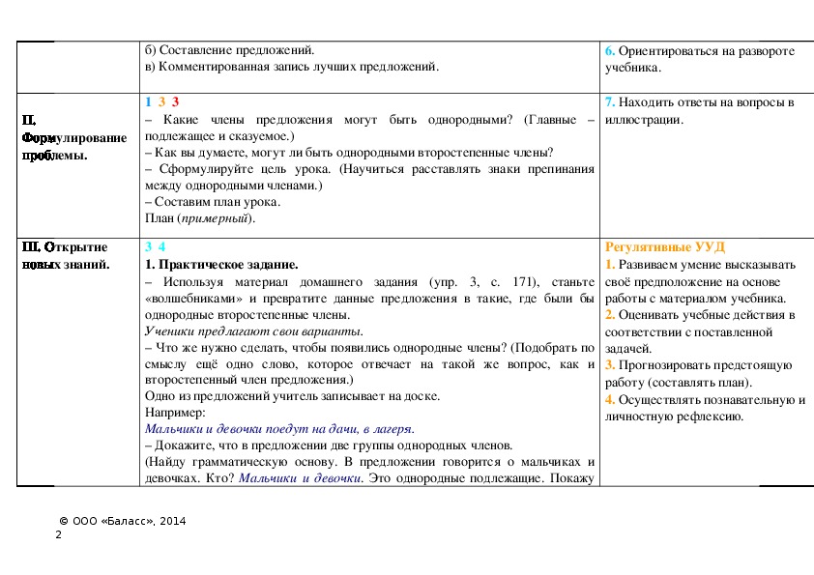Screen dimensions: 814x575
Task: Click the line "Сформулируйте цель урока."
Action: point(245,169)
